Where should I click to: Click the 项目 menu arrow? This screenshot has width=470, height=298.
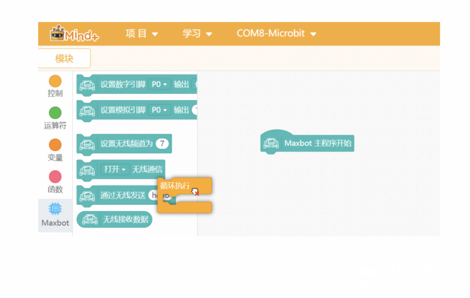click(155, 34)
